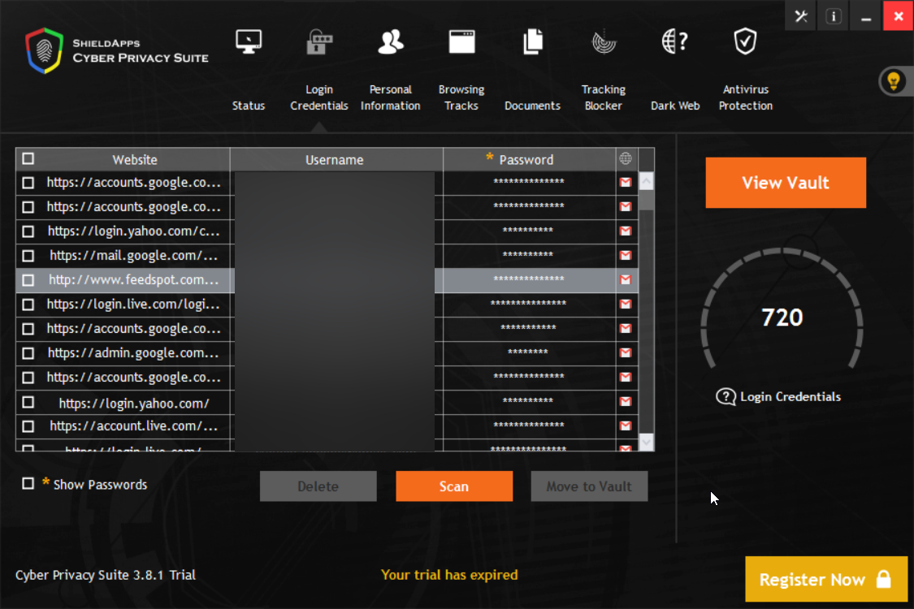
Task: Sort by the Website column header
Action: click(135, 160)
